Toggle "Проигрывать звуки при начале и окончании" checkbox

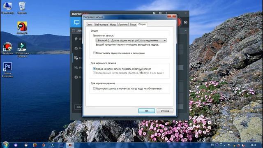coord(94,53)
